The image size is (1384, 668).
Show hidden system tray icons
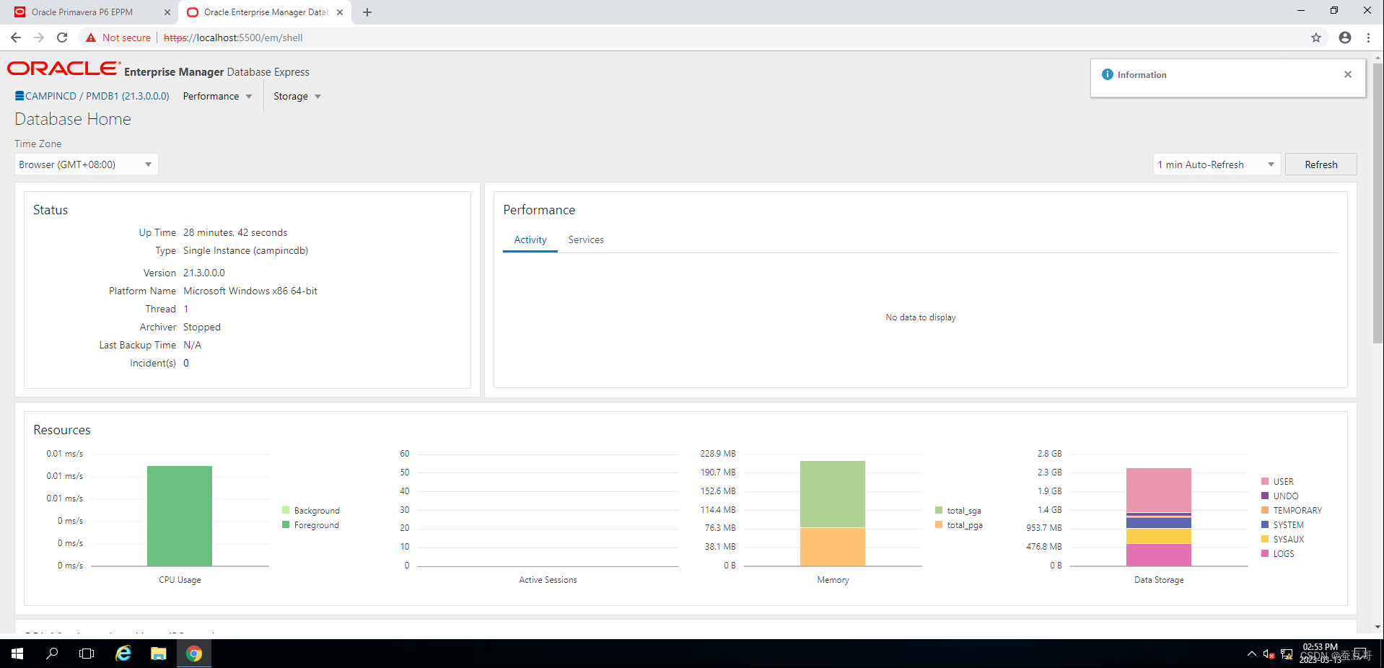click(x=1251, y=654)
